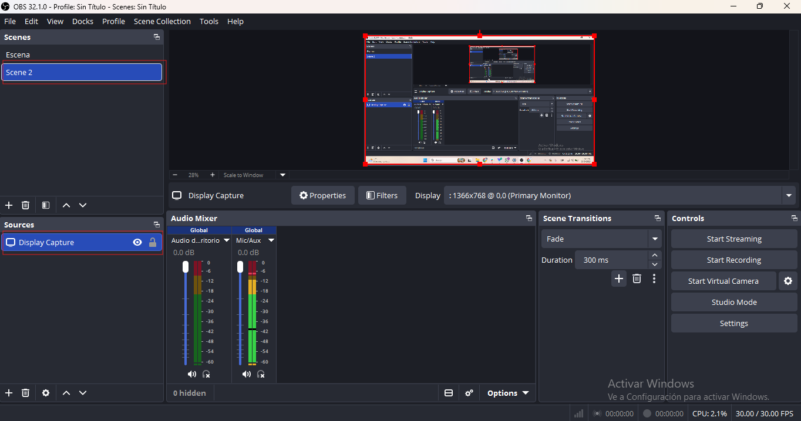Enable Studio Mode
The width and height of the screenshot is (801, 421).
(734, 302)
